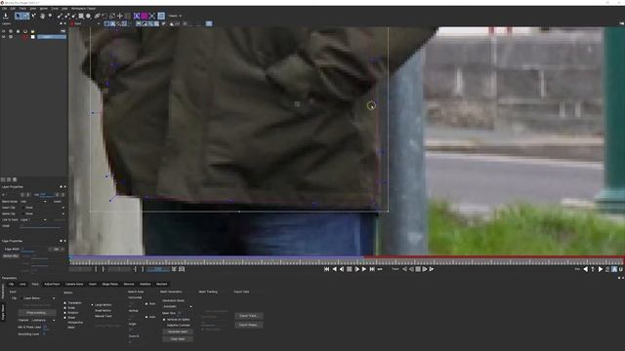Track backwards
625x351 pixels.
coord(404,269)
